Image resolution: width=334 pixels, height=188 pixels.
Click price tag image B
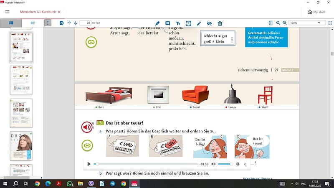point(165,146)
